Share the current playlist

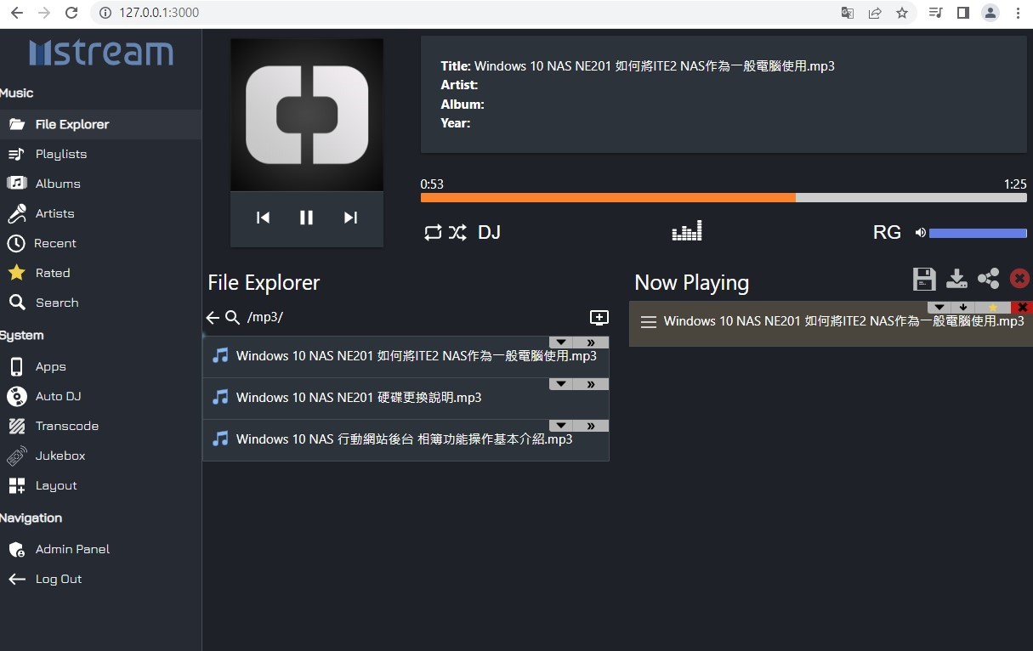pos(988,278)
